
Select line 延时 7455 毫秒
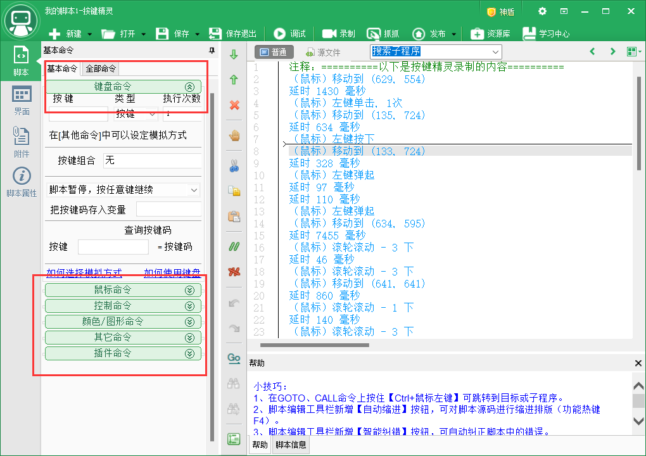tap(327, 236)
